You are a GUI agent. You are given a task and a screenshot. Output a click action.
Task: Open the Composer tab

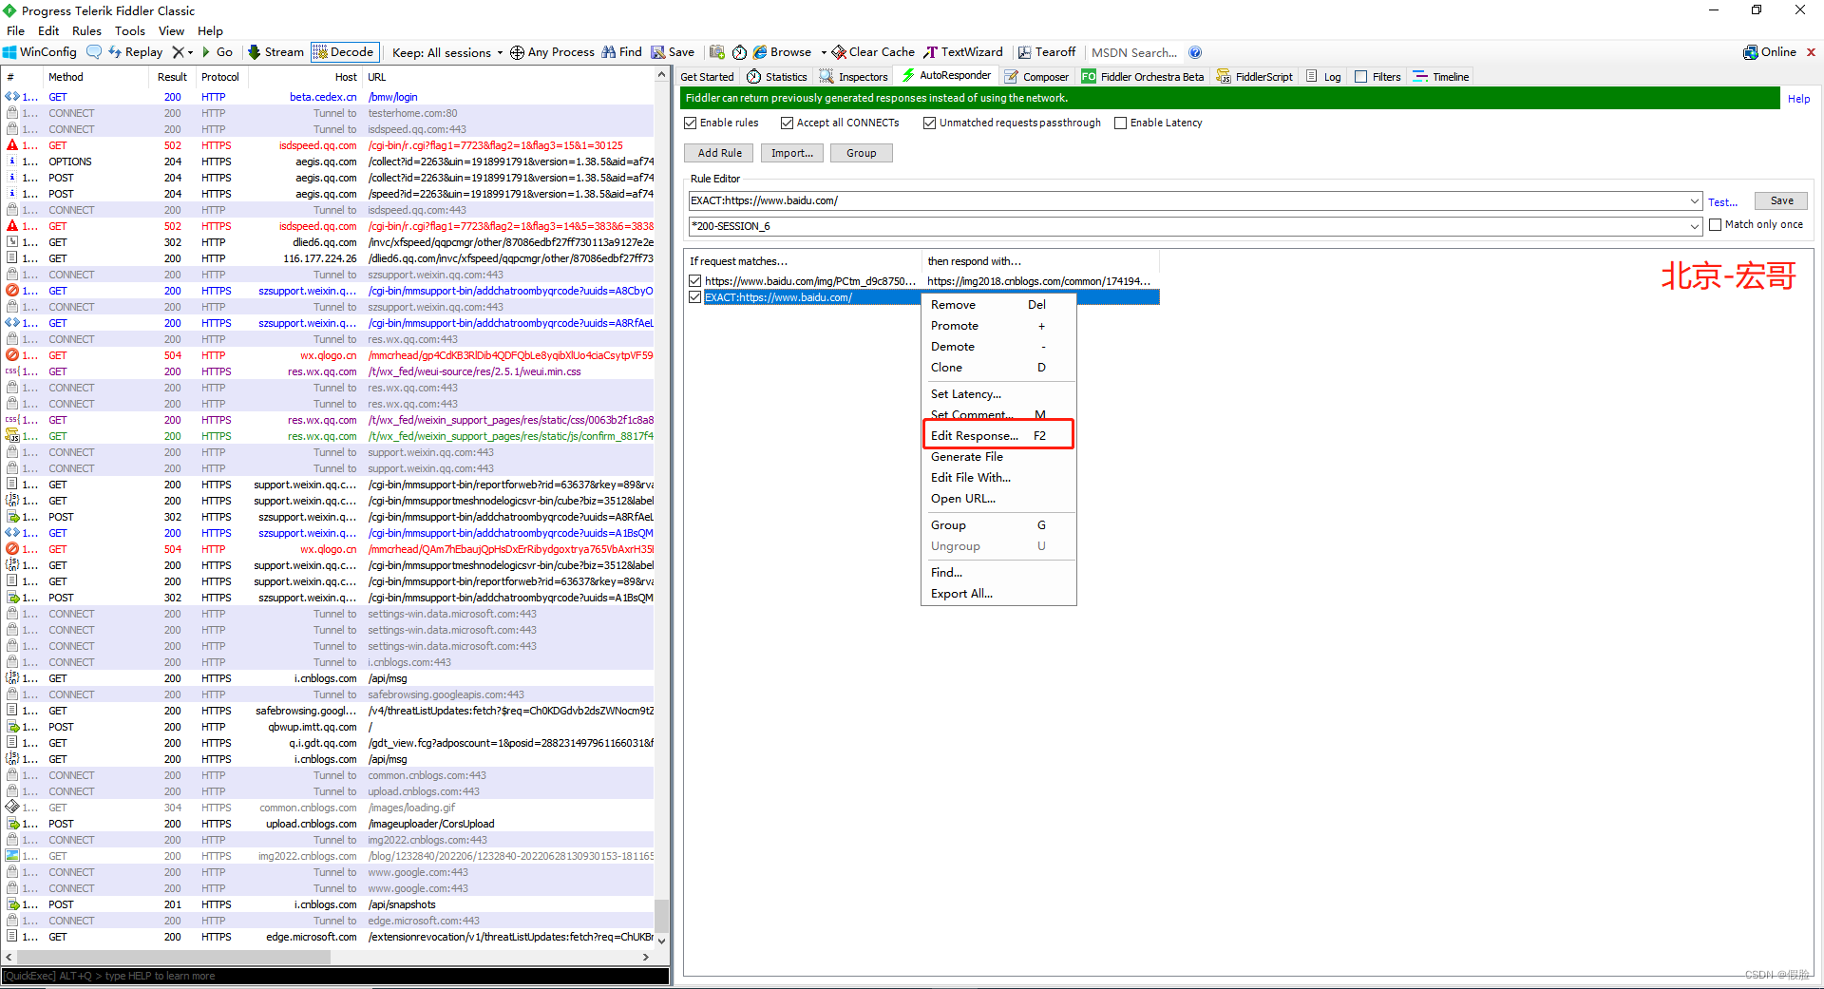(x=1036, y=77)
